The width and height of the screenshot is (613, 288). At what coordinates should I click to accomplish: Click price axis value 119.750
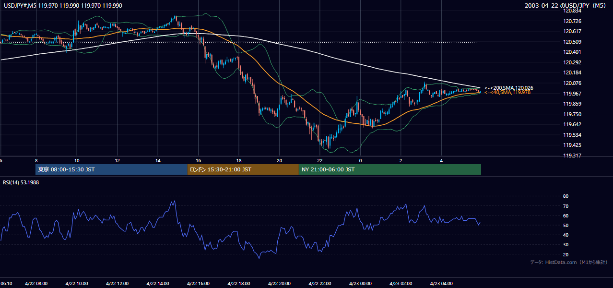pos(572,114)
